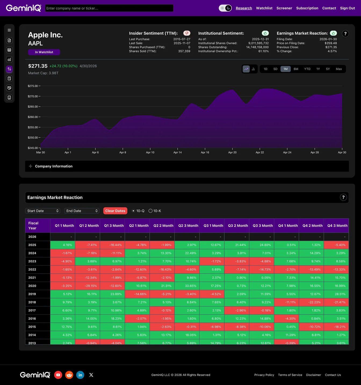This screenshot has width=361, height=385.
Task: Set chart range to YTD
Action: point(307,69)
